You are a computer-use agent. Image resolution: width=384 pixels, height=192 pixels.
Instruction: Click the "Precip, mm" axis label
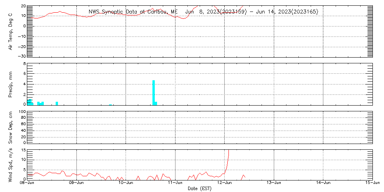pyautogui.click(x=10, y=84)
